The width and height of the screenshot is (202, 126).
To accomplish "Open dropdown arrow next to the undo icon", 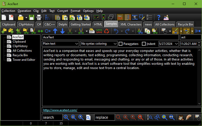I will click(x=121, y=31).
